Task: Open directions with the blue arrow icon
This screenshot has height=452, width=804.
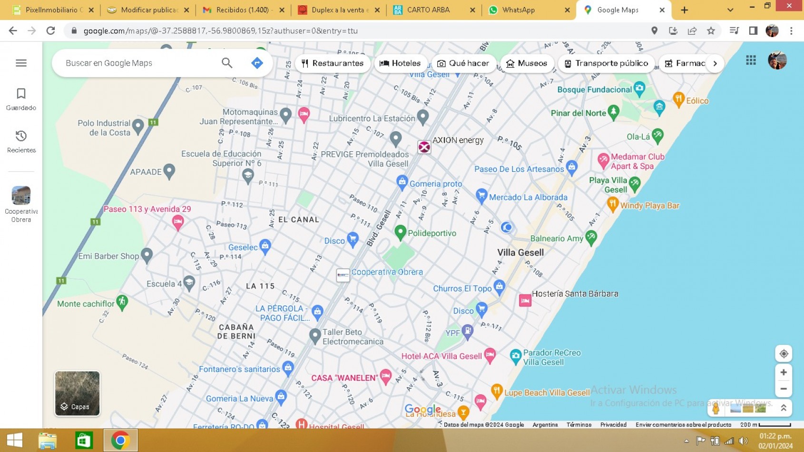Action: click(x=257, y=63)
